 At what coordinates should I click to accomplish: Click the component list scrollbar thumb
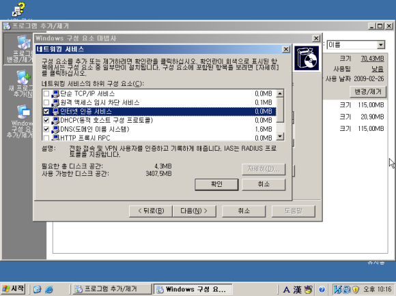280,110
